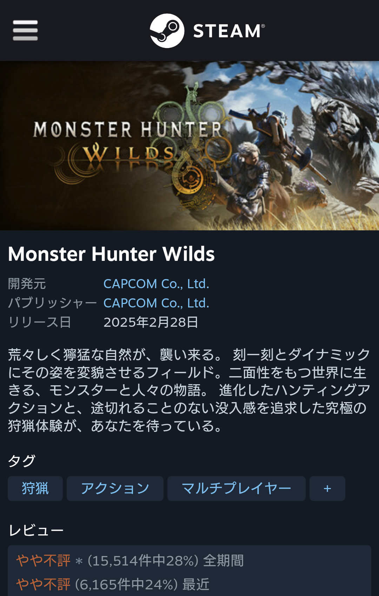Image resolution: width=379 pixels, height=596 pixels.
Task: Click the リリース日 label
Action: pyautogui.click(x=40, y=322)
